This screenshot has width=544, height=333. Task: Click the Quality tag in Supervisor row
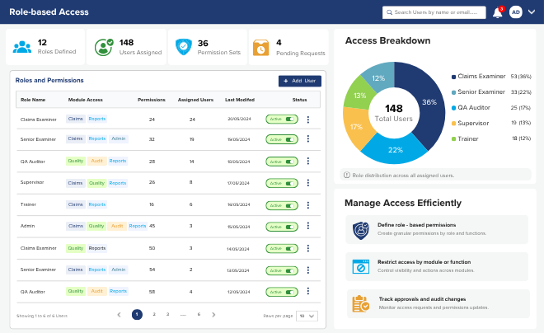pos(96,183)
